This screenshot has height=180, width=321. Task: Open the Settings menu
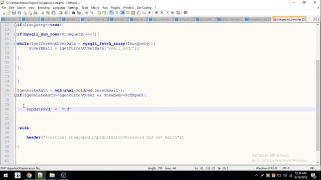point(73,8)
